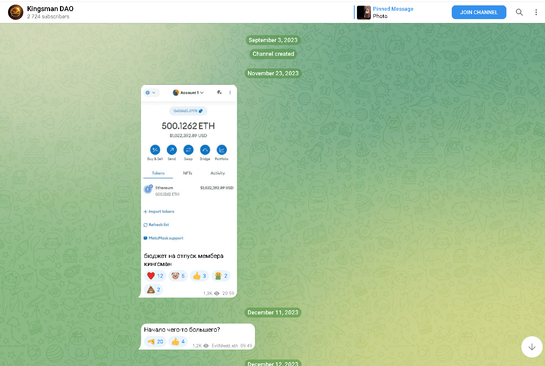This screenshot has height=366, width=545.
Task: Open the Kingsman DAO channel avatar
Action: pyautogui.click(x=16, y=12)
